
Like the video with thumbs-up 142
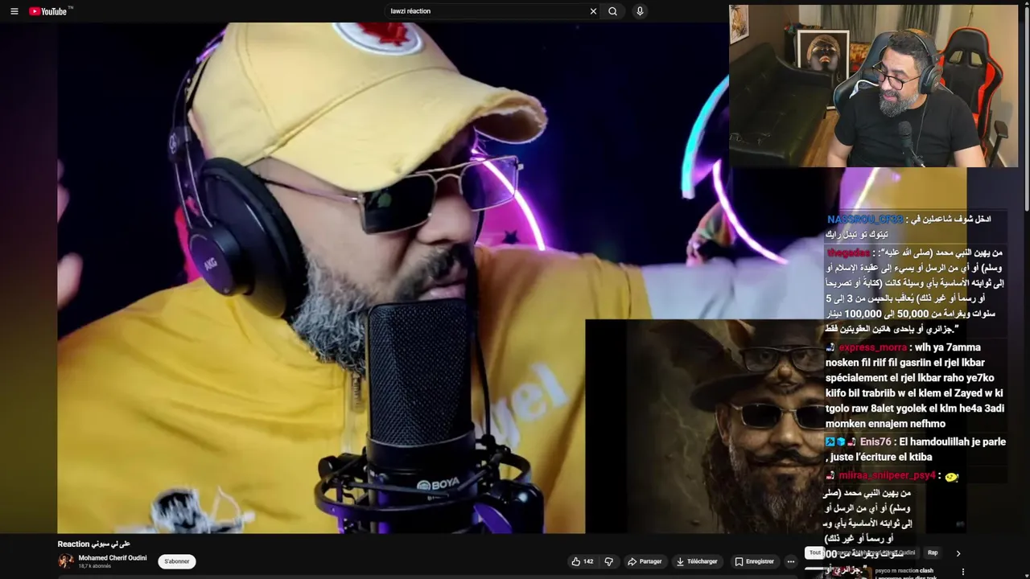[583, 561]
